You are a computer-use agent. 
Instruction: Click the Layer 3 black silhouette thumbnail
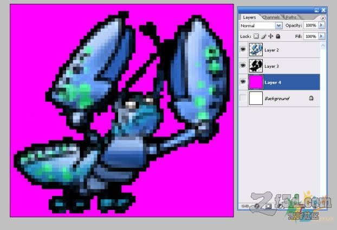pos(256,65)
